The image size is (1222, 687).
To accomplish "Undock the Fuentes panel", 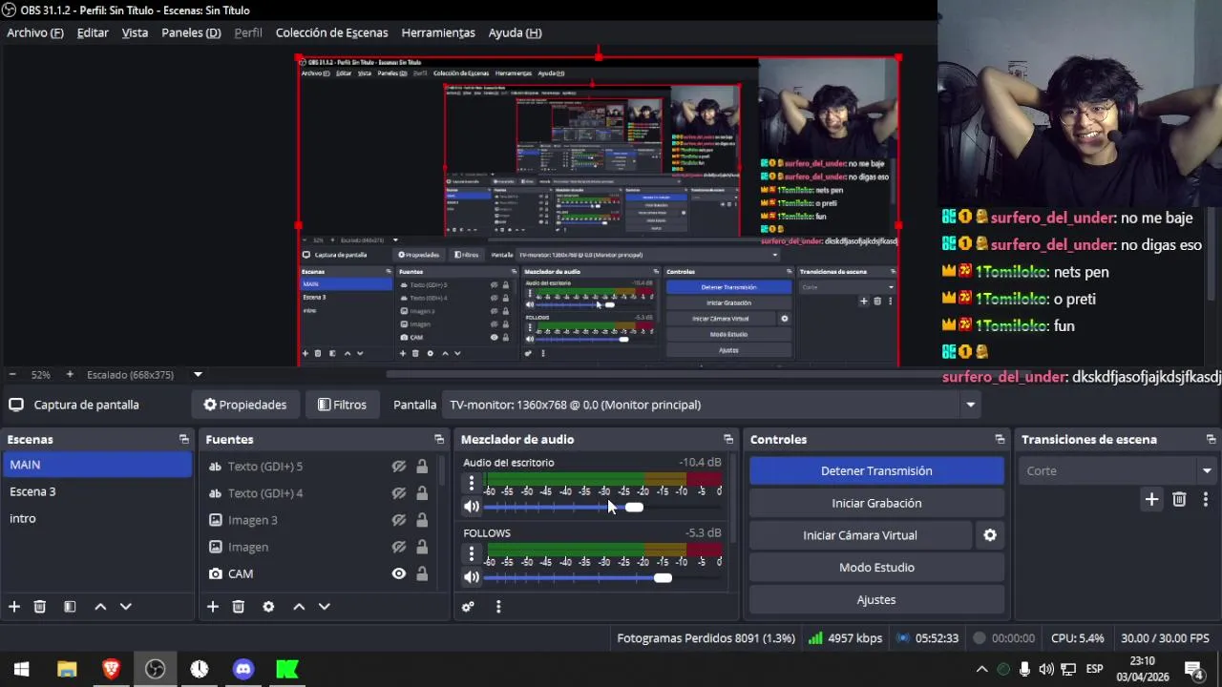I will click(439, 440).
